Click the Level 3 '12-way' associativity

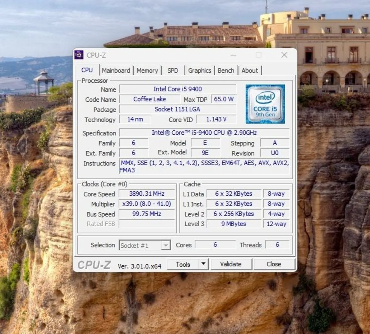276,224
